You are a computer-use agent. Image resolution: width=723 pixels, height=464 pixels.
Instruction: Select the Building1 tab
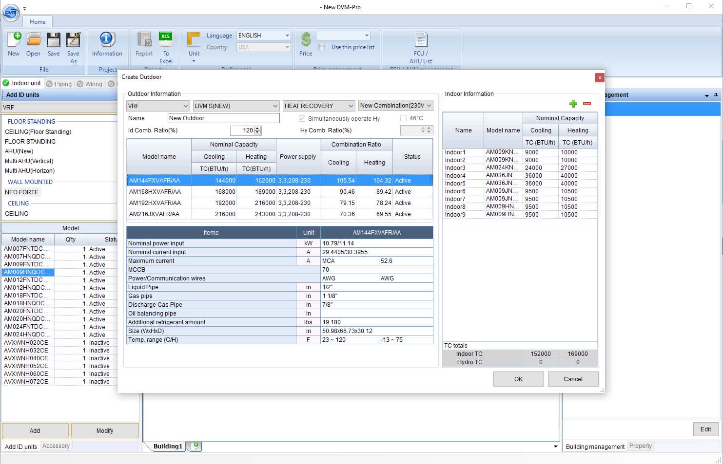(167, 446)
